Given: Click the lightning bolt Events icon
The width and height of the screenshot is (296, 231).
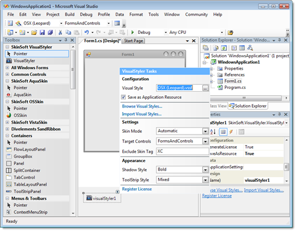Looking at the screenshot, I should coord(231,132).
